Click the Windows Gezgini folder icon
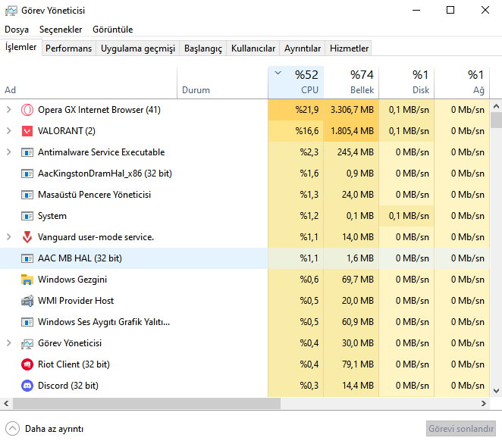 pyautogui.click(x=27, y=280)
